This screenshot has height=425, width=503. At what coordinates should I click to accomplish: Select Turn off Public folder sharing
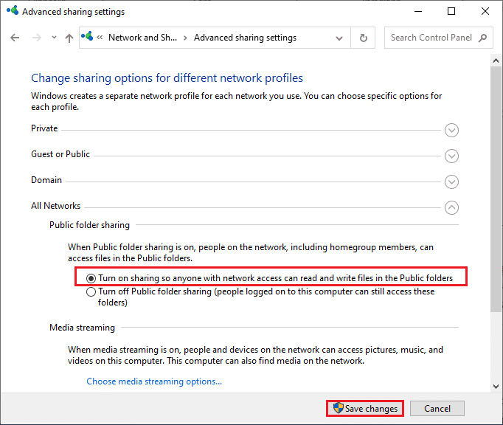click(91, 292)
